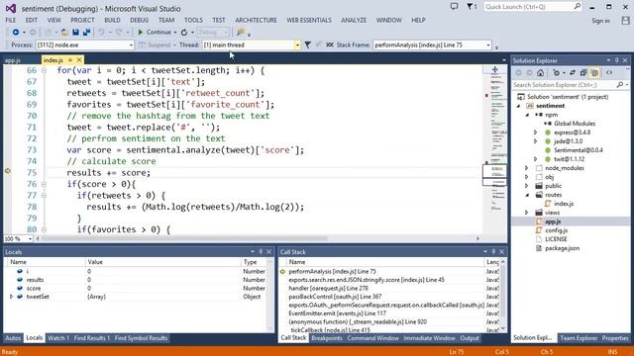Click the Continue debugging button
634x356 pixels.
point(155,33)
